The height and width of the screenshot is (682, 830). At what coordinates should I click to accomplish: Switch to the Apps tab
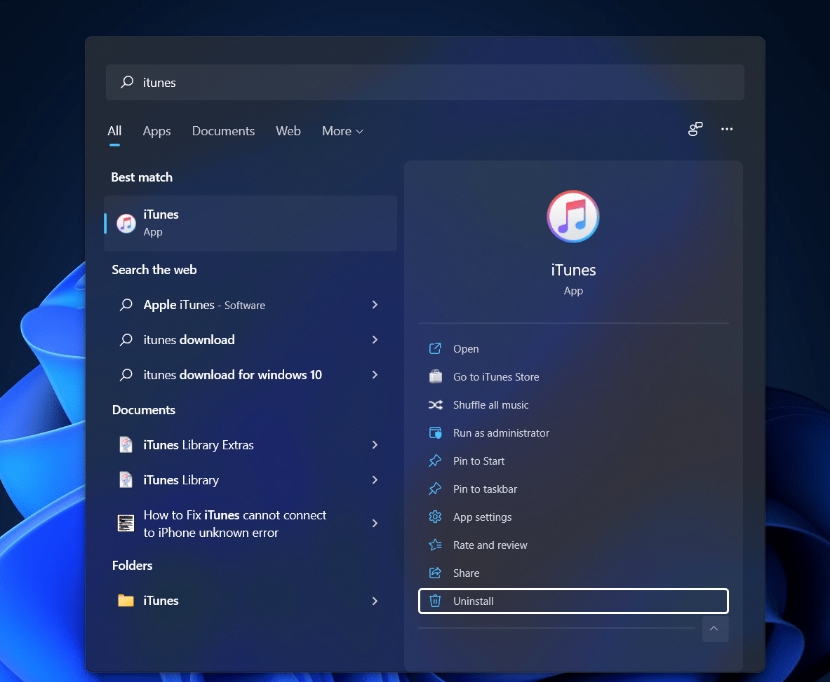click(156, 131)
